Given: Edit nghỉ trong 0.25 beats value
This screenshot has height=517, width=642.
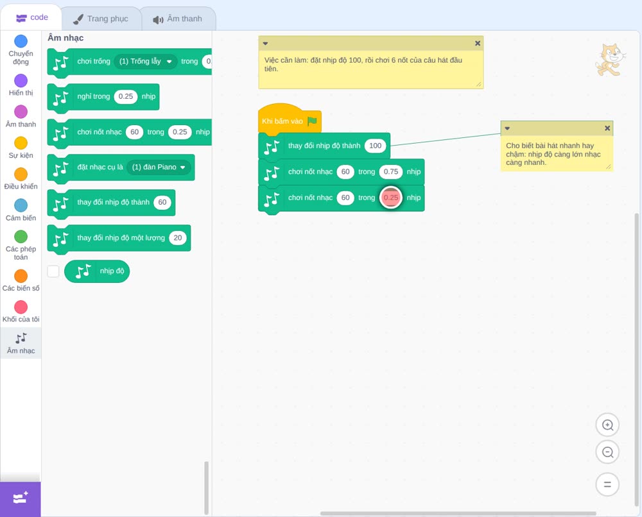Looking at the screenshot, I should [x=126, y=96].
